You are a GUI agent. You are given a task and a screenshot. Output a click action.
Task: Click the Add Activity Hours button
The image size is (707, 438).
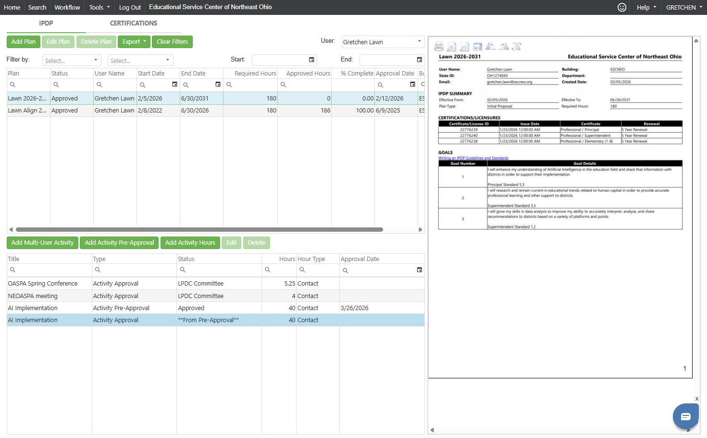(x=190, y=243)
